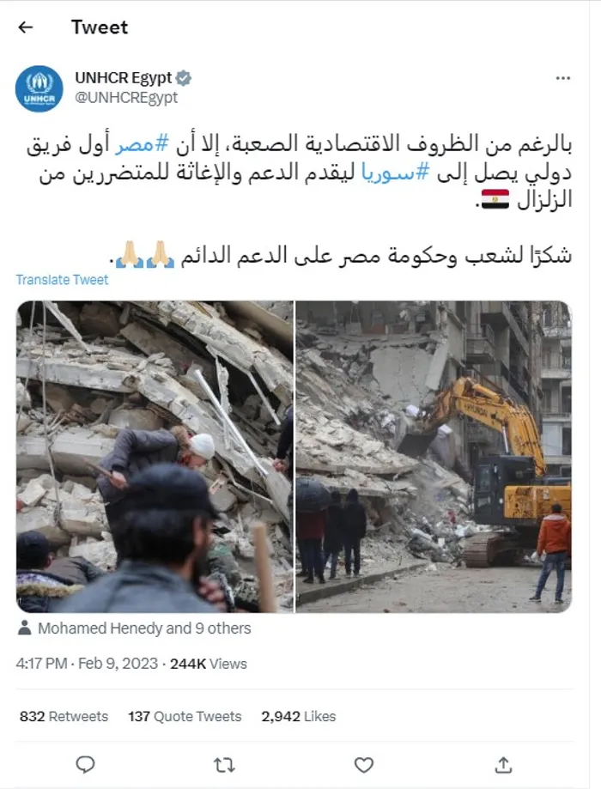View the 832 Retweets list
Screen dimensions: 601x789
point(64,717)
